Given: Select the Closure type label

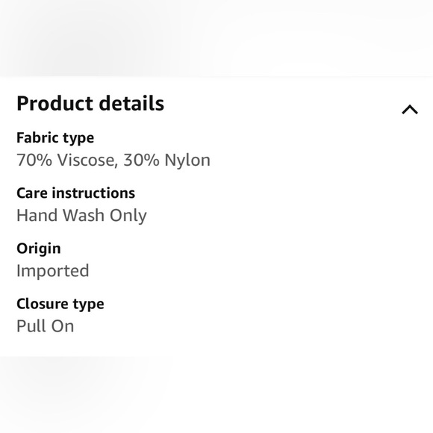Looking at the screenshot, I should (60, 305).
